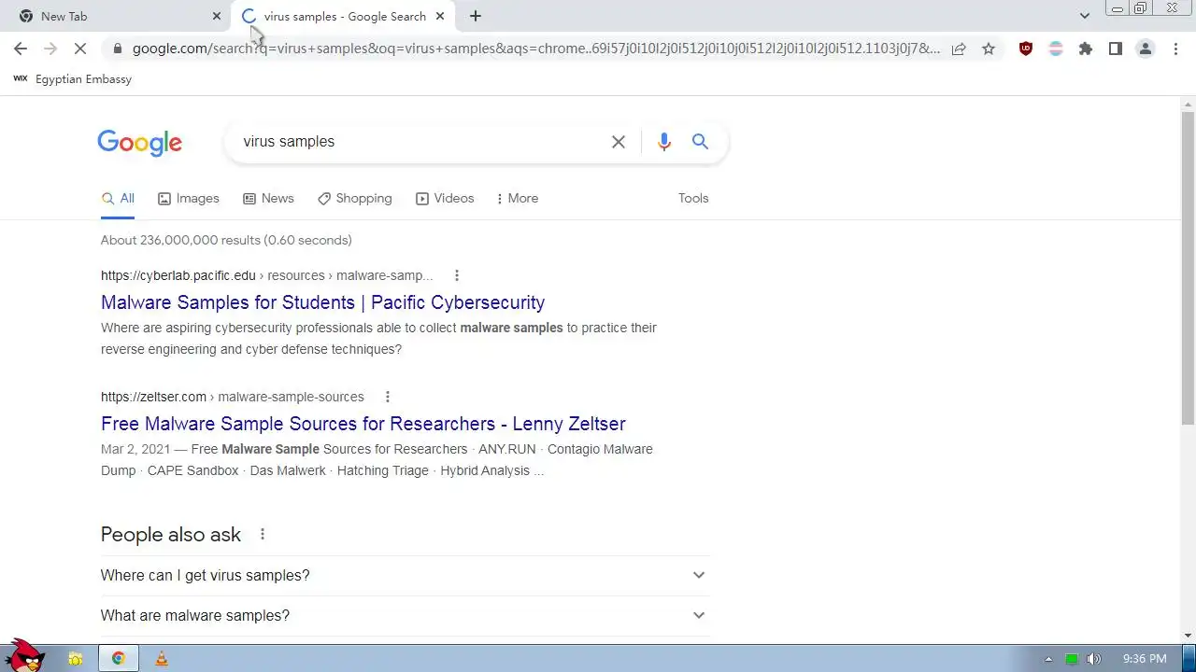Screen dimensions: 1196x672
Task: Go back to the previous page
Action: [21, 49]
